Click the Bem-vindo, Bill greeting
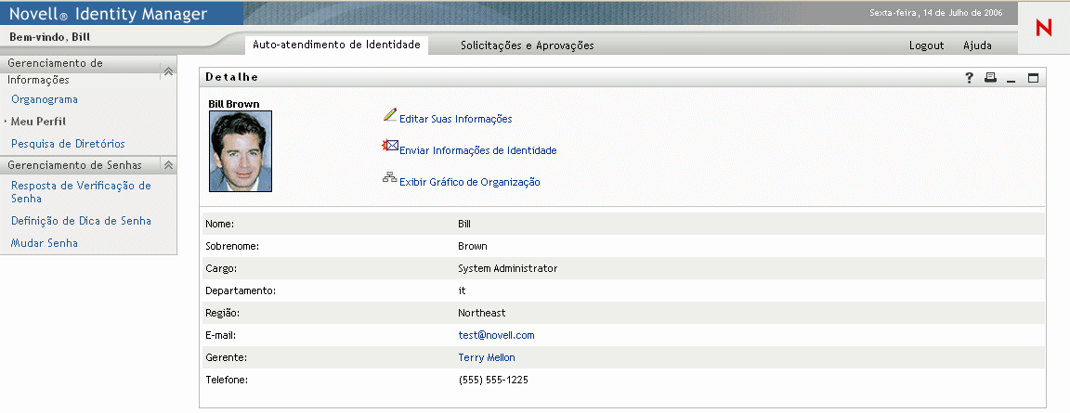Image resolution: width=1070 pixels, height=413 pixels. click(50, 37)
